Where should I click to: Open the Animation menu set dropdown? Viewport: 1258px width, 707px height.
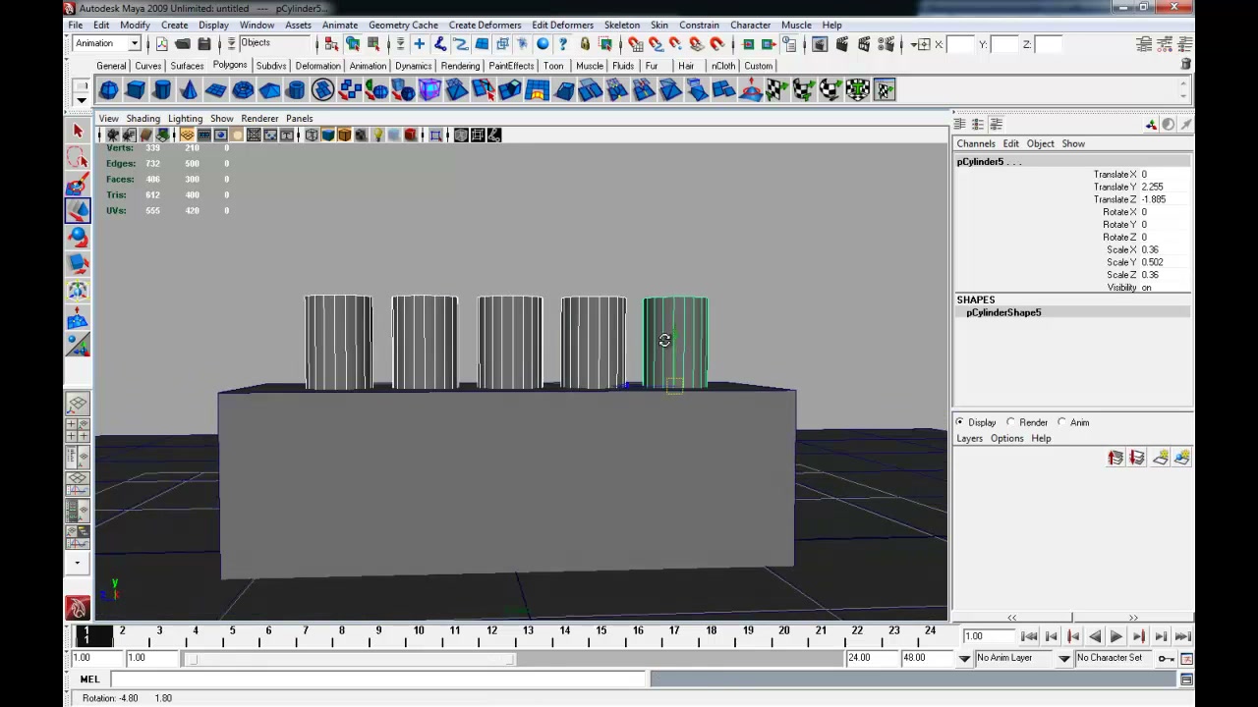(107, 43)
